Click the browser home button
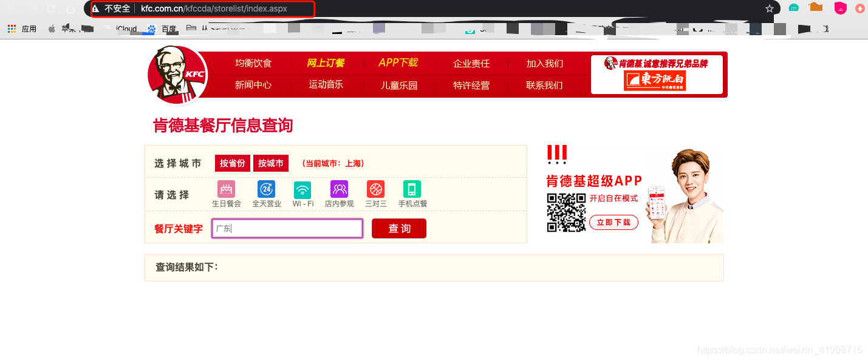This screenshot has height=361, width=868. (x=71, y=8)
